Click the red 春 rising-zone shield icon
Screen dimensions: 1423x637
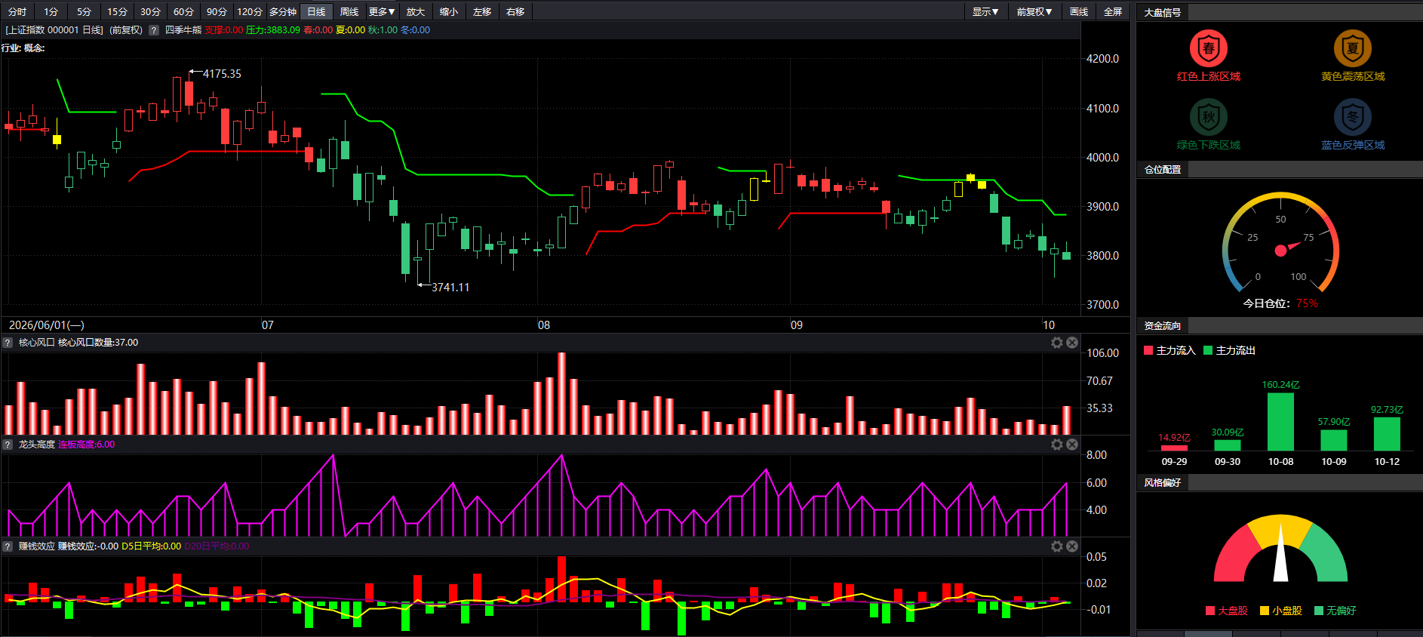(1209, 48)
